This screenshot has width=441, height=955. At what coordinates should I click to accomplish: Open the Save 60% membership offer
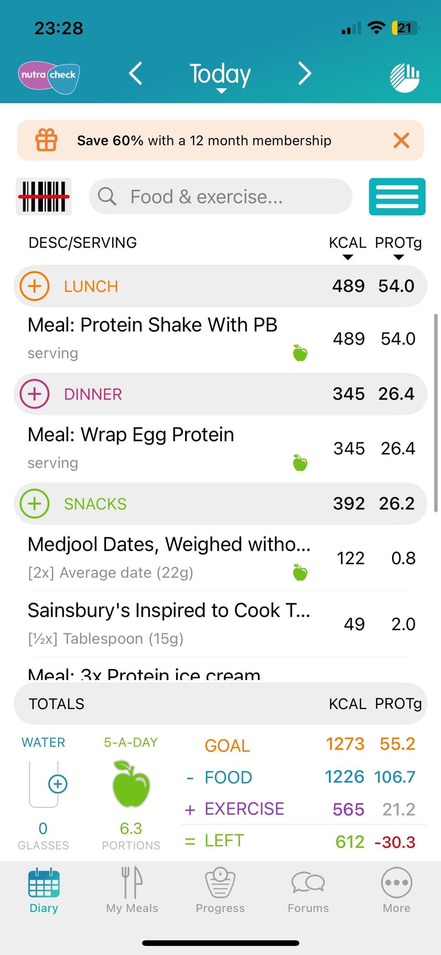pos(204,140)
